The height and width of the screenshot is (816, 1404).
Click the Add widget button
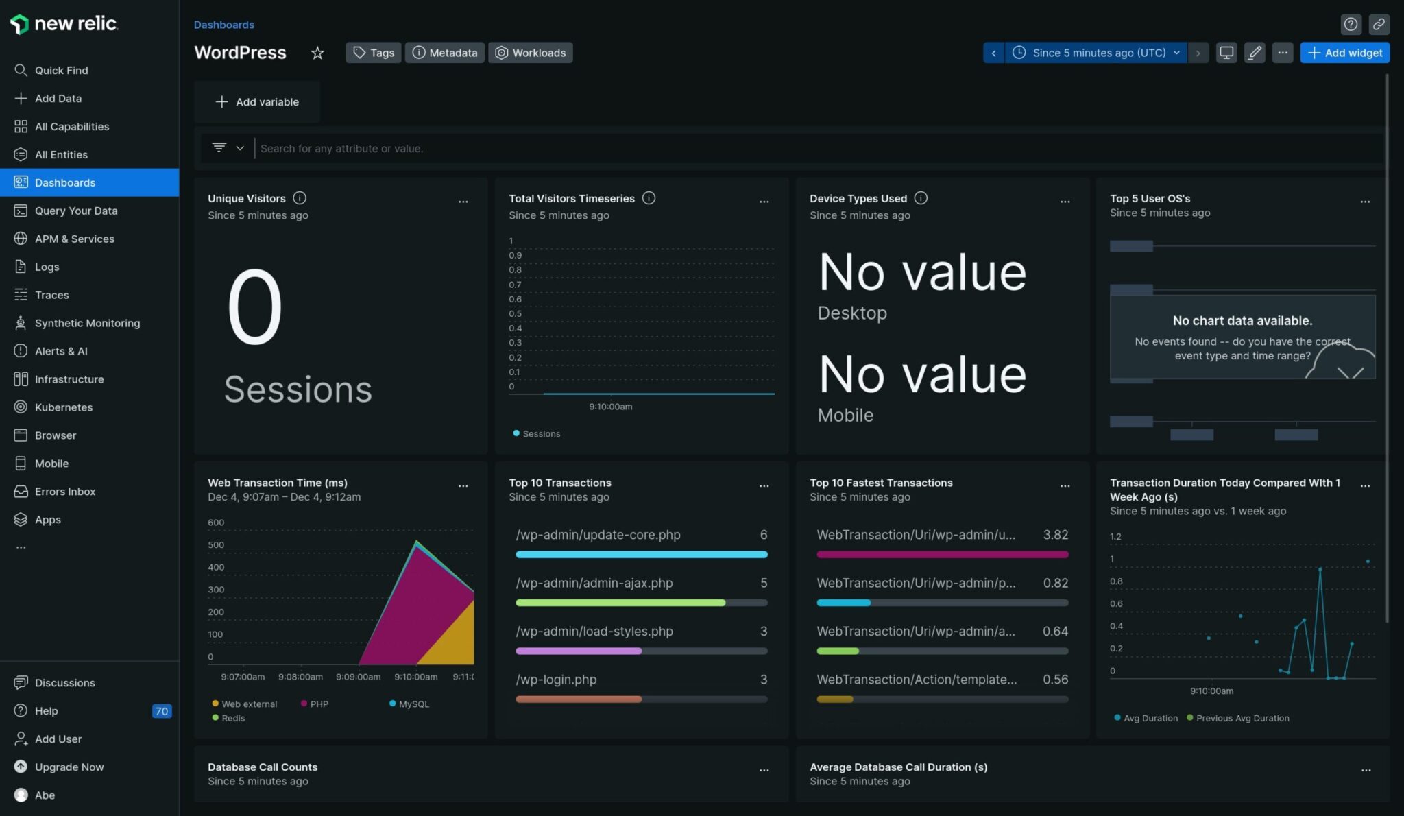1344,53
